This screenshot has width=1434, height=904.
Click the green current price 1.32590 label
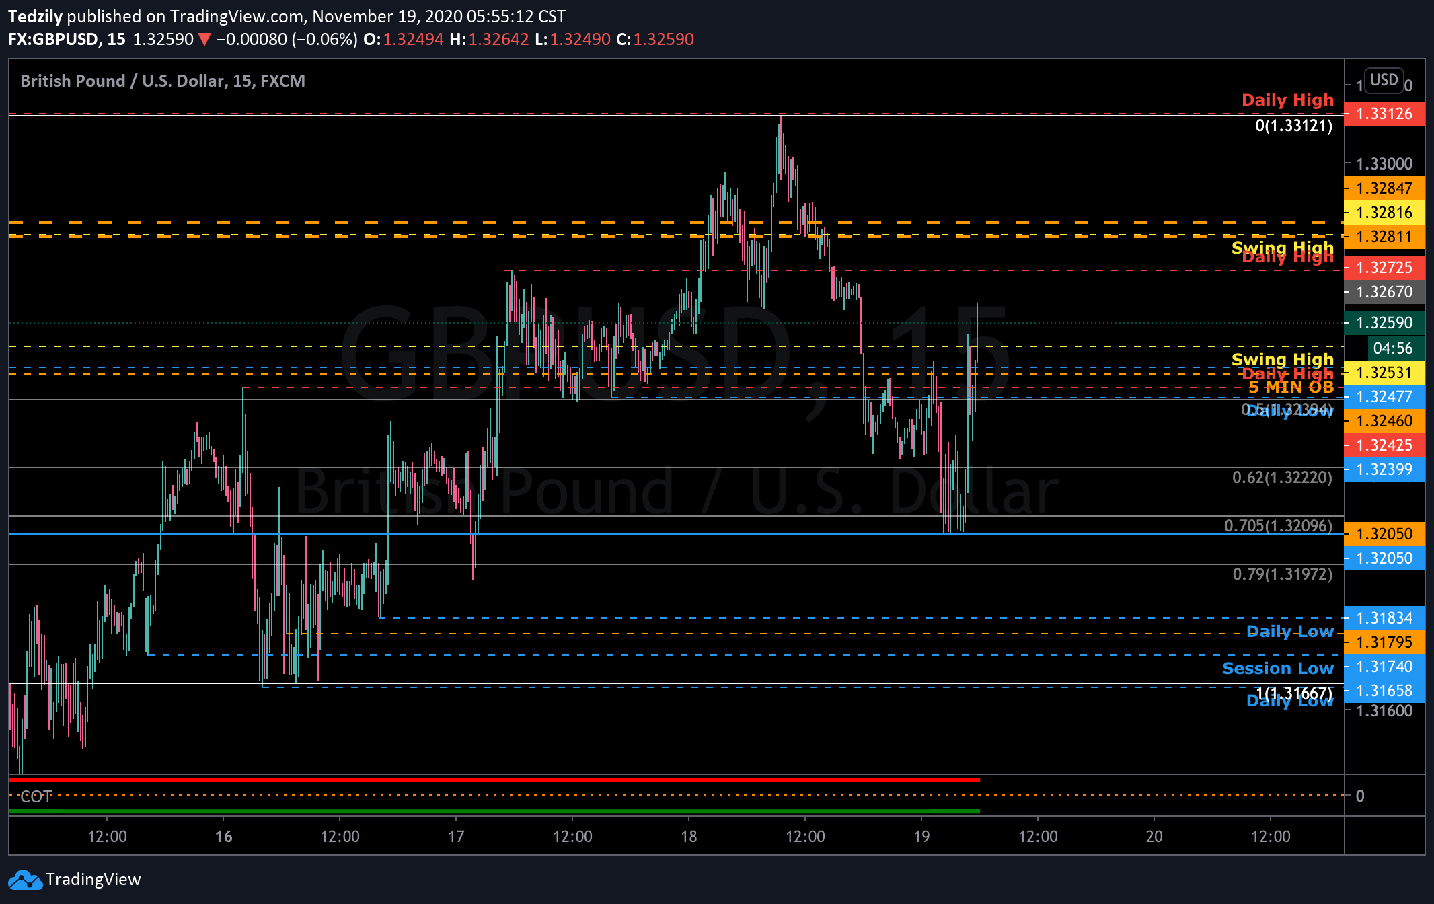pyautogui.click(x=1384, y=323)
